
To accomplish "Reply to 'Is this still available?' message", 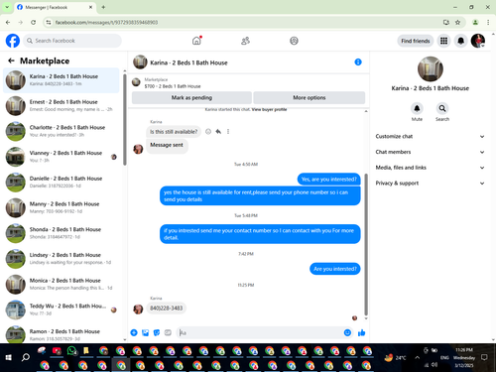I will [x=218, y=132].
